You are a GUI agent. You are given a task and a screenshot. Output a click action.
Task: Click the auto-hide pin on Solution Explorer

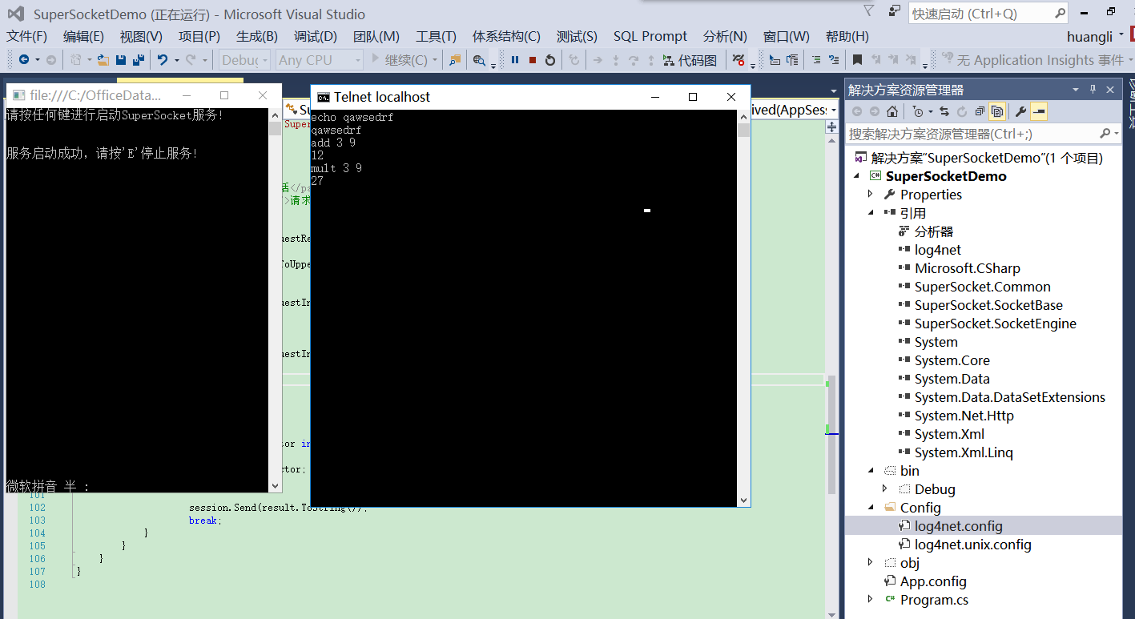1093,90
